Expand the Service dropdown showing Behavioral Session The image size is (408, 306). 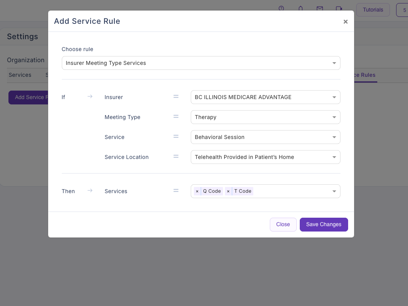coord(265,137)
